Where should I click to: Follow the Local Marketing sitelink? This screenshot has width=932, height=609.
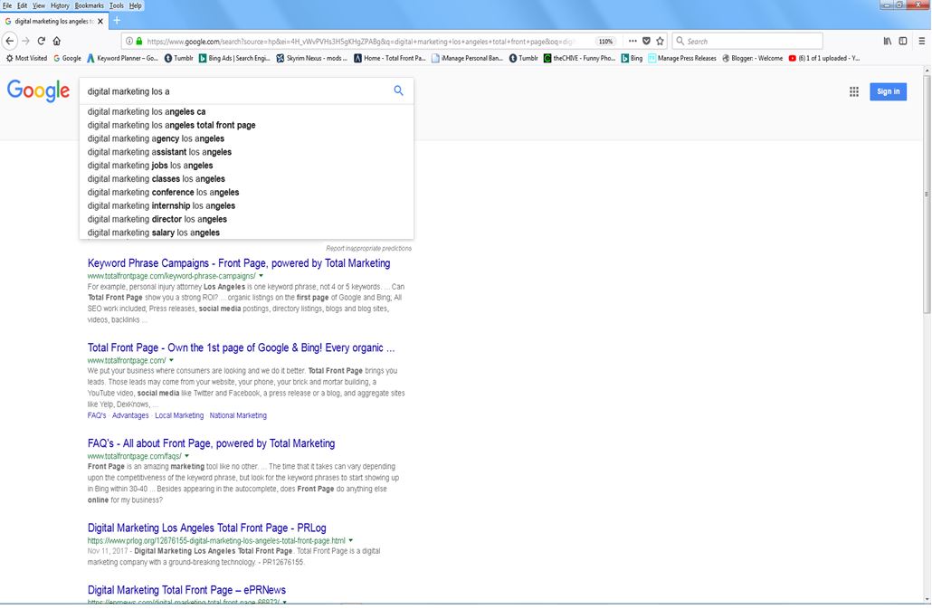coord(179,415)
